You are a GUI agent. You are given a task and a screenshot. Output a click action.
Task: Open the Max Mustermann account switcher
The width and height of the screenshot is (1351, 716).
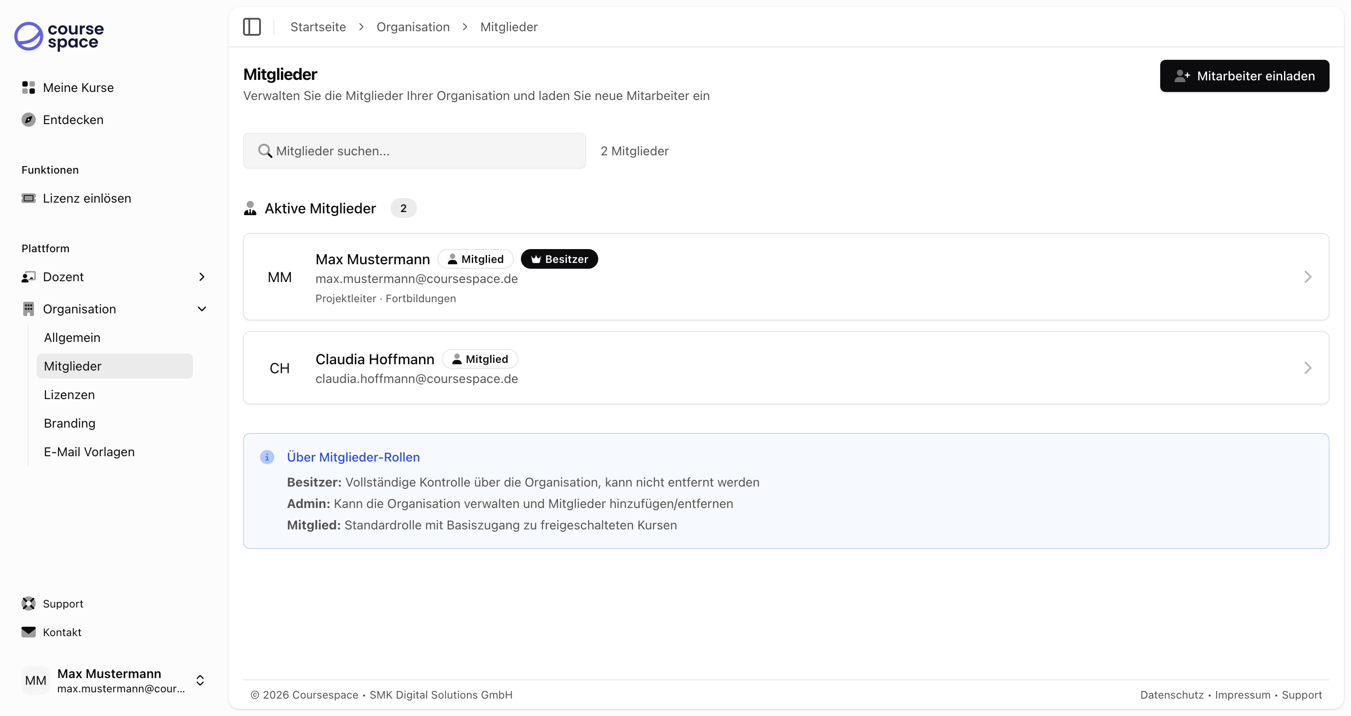click(x=200, y=680)
